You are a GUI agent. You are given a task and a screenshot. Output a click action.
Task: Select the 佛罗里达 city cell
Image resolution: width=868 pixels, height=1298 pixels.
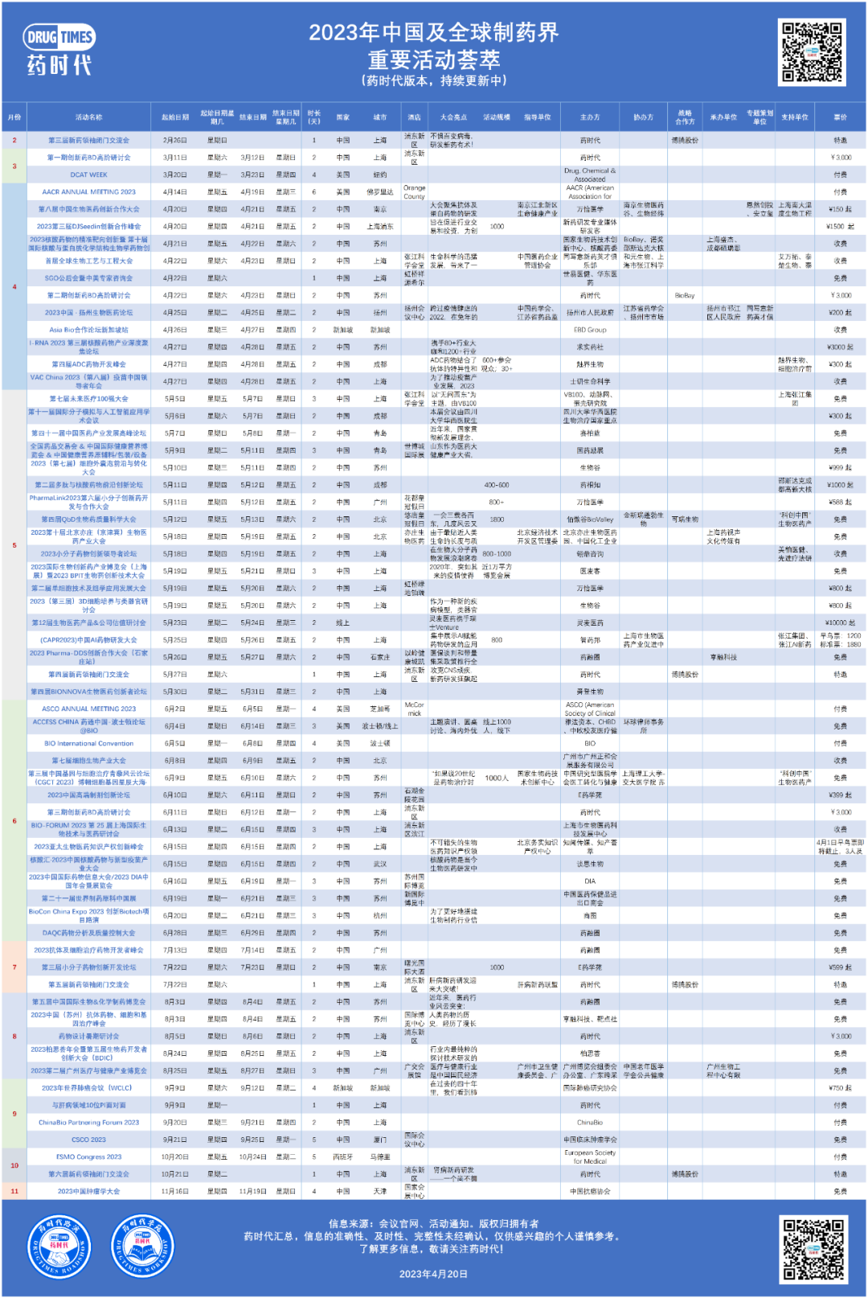(x=380, y=192)
